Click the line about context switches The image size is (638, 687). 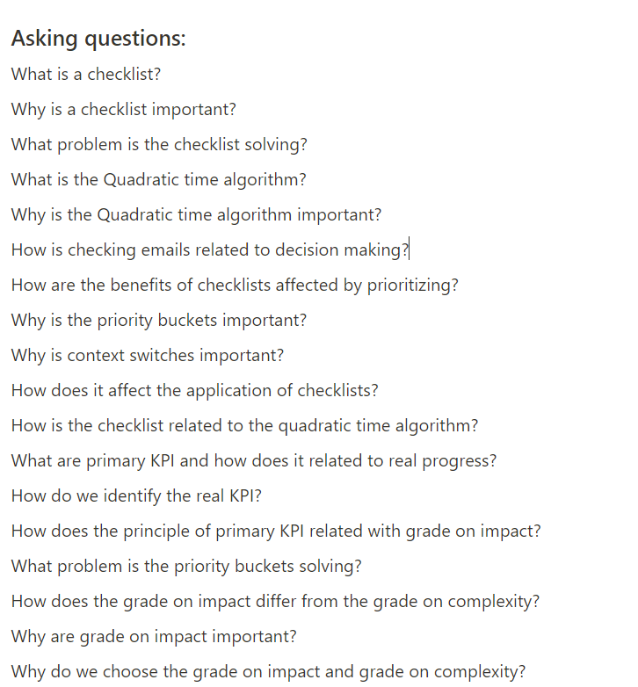point(148,356)
